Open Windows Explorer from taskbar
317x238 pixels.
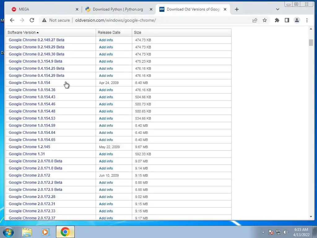27,232
